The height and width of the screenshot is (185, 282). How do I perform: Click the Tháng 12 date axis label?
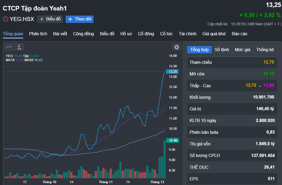tap(157, 182)
